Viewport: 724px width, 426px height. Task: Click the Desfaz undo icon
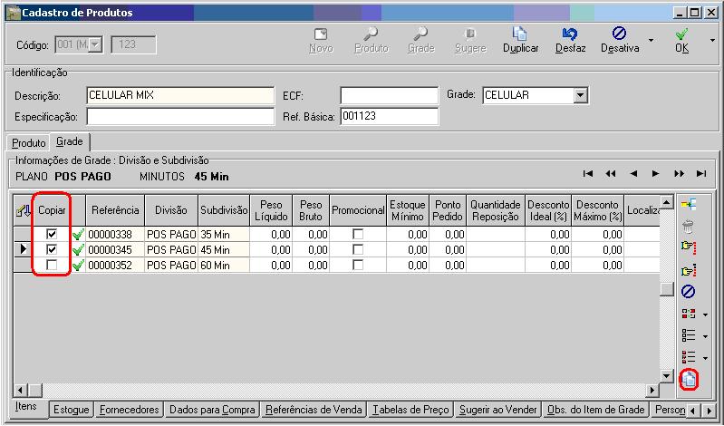(570, 34)
